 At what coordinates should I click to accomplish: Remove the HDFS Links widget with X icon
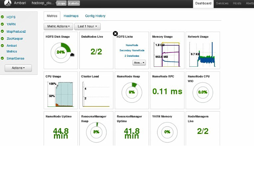(x=115, y=34)
